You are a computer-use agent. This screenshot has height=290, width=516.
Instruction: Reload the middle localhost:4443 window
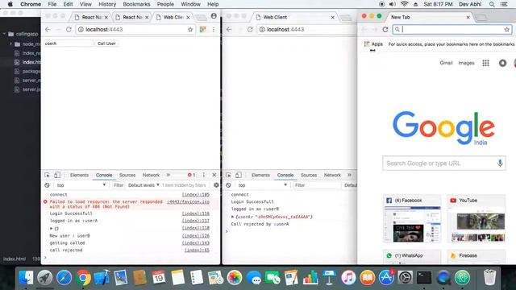tap(250, 29)
